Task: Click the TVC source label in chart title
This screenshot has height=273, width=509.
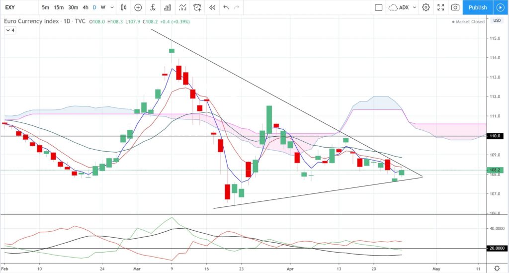Action: click(80, 21)
